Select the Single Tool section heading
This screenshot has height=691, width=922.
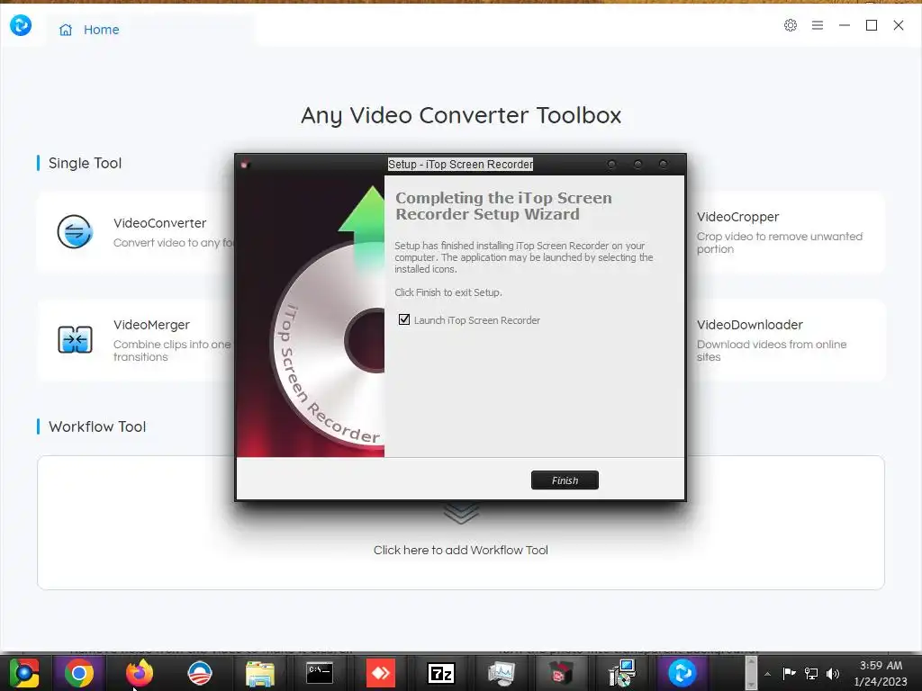tap(85, 164)
